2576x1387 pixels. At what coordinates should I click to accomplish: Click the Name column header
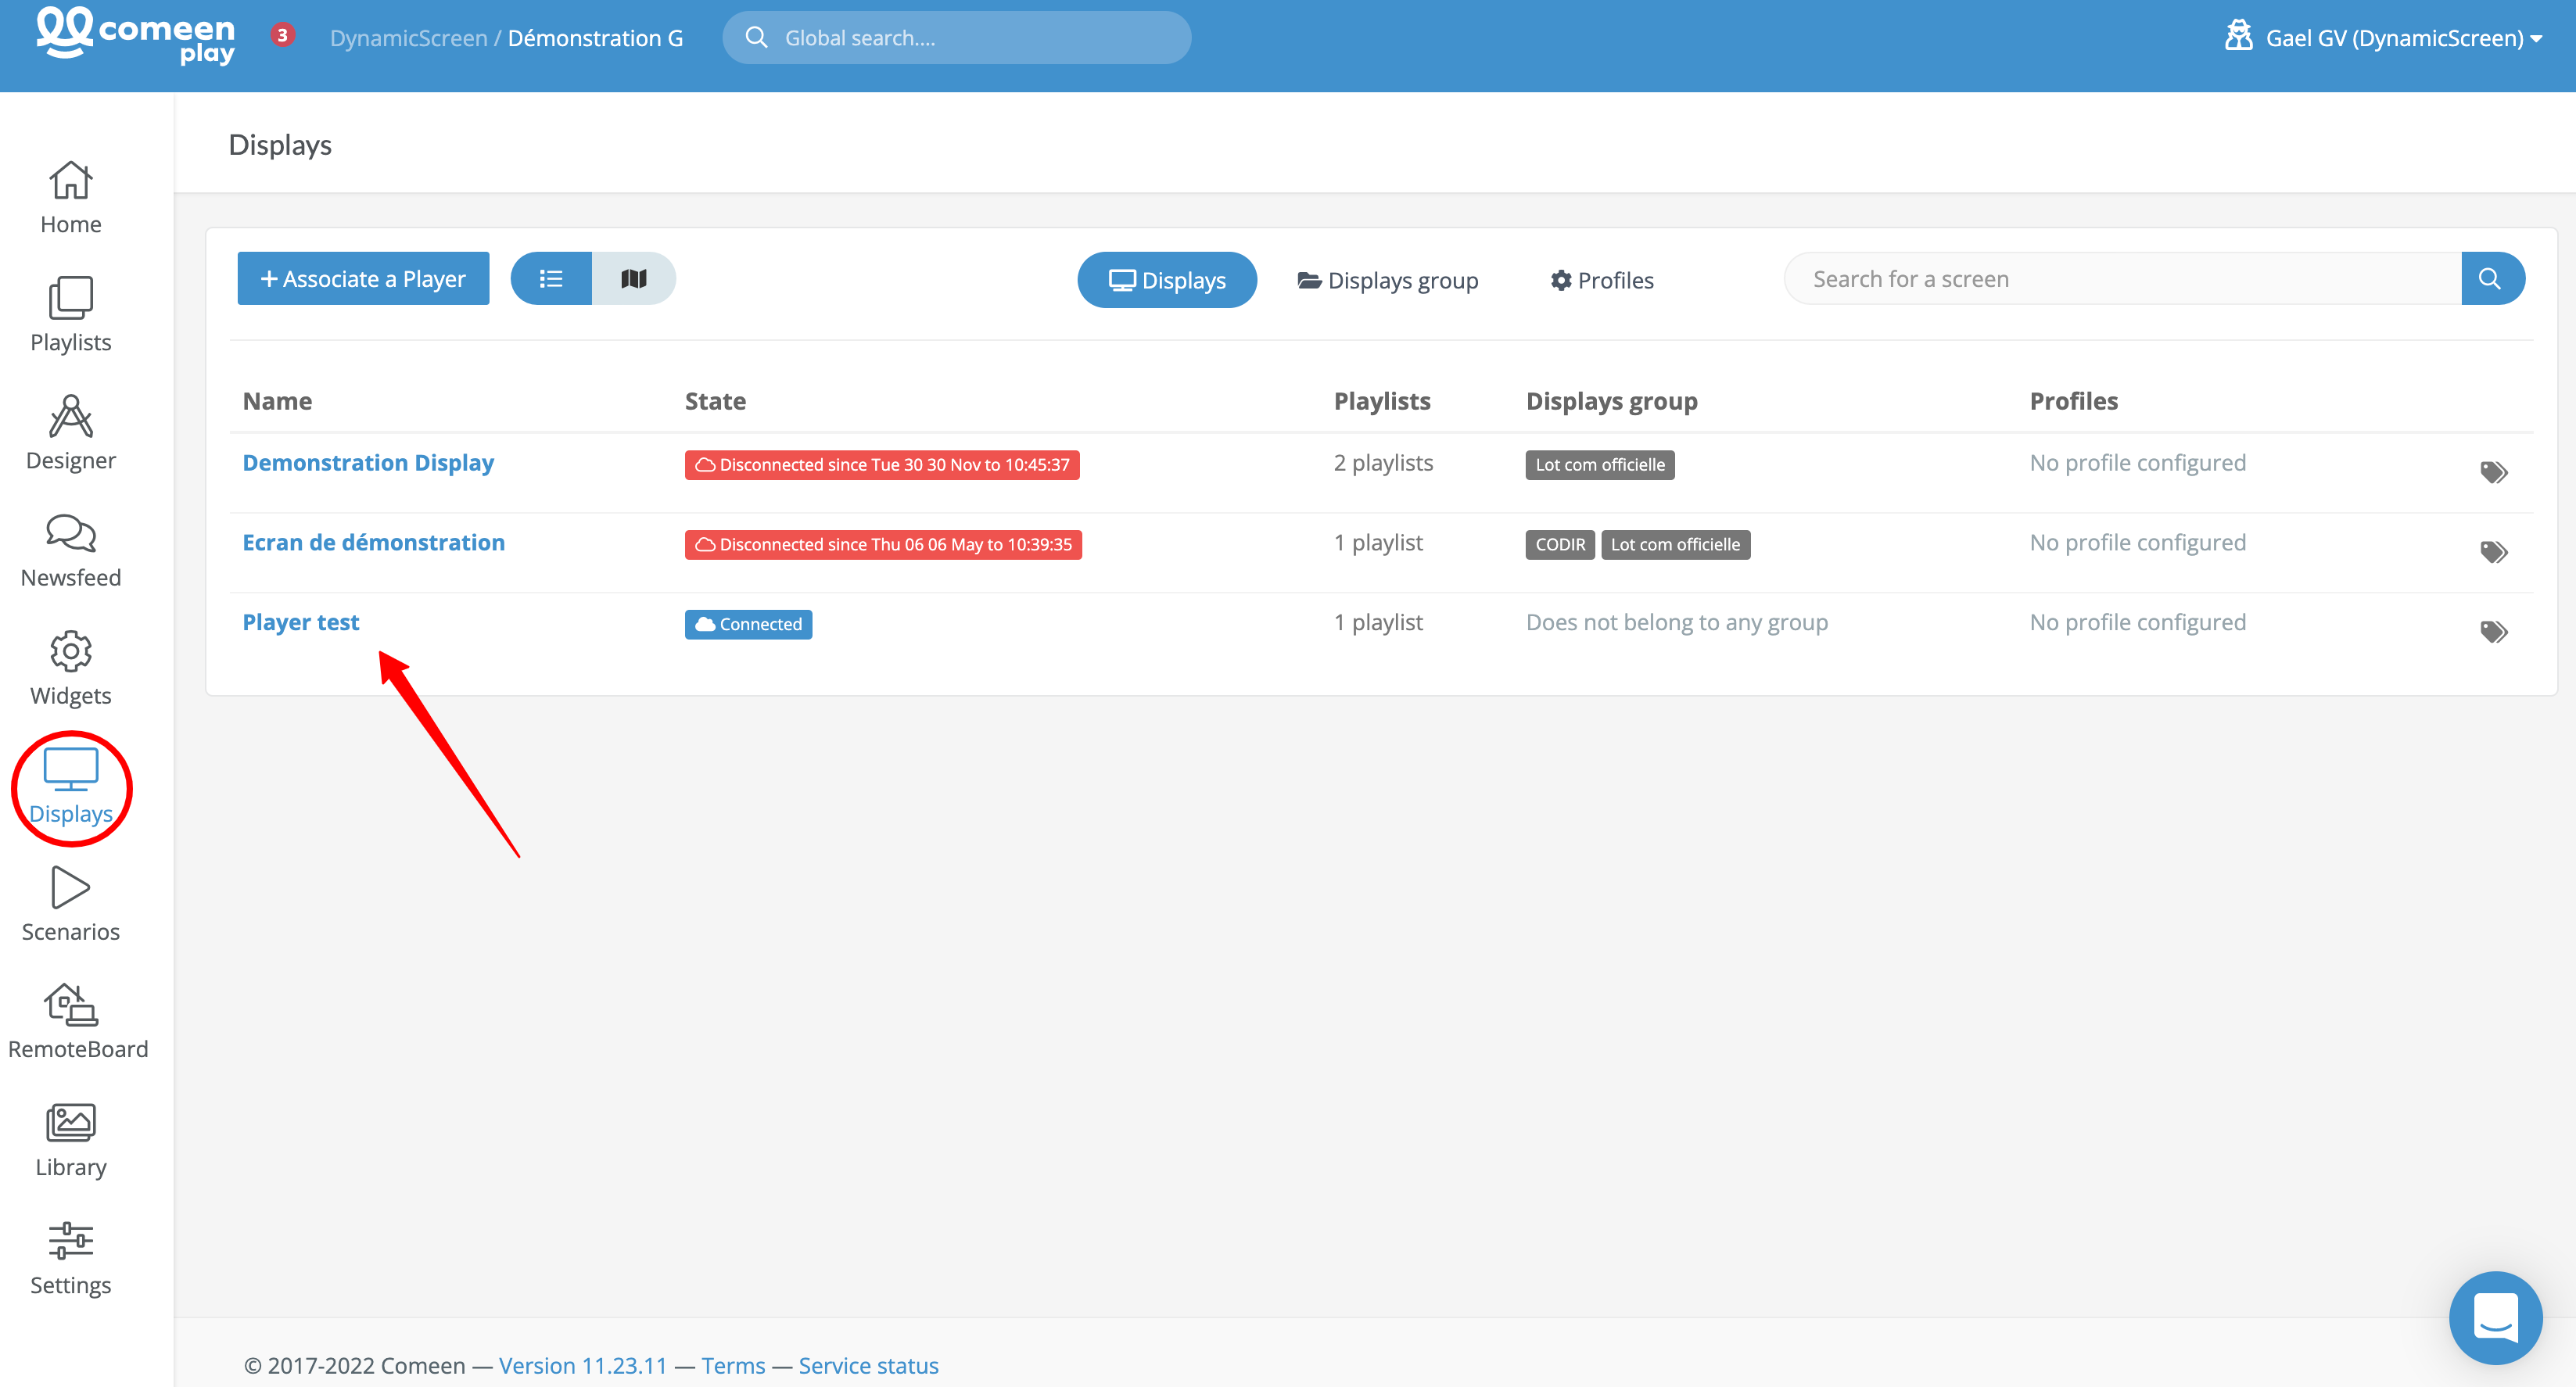(x=277, y=401)
